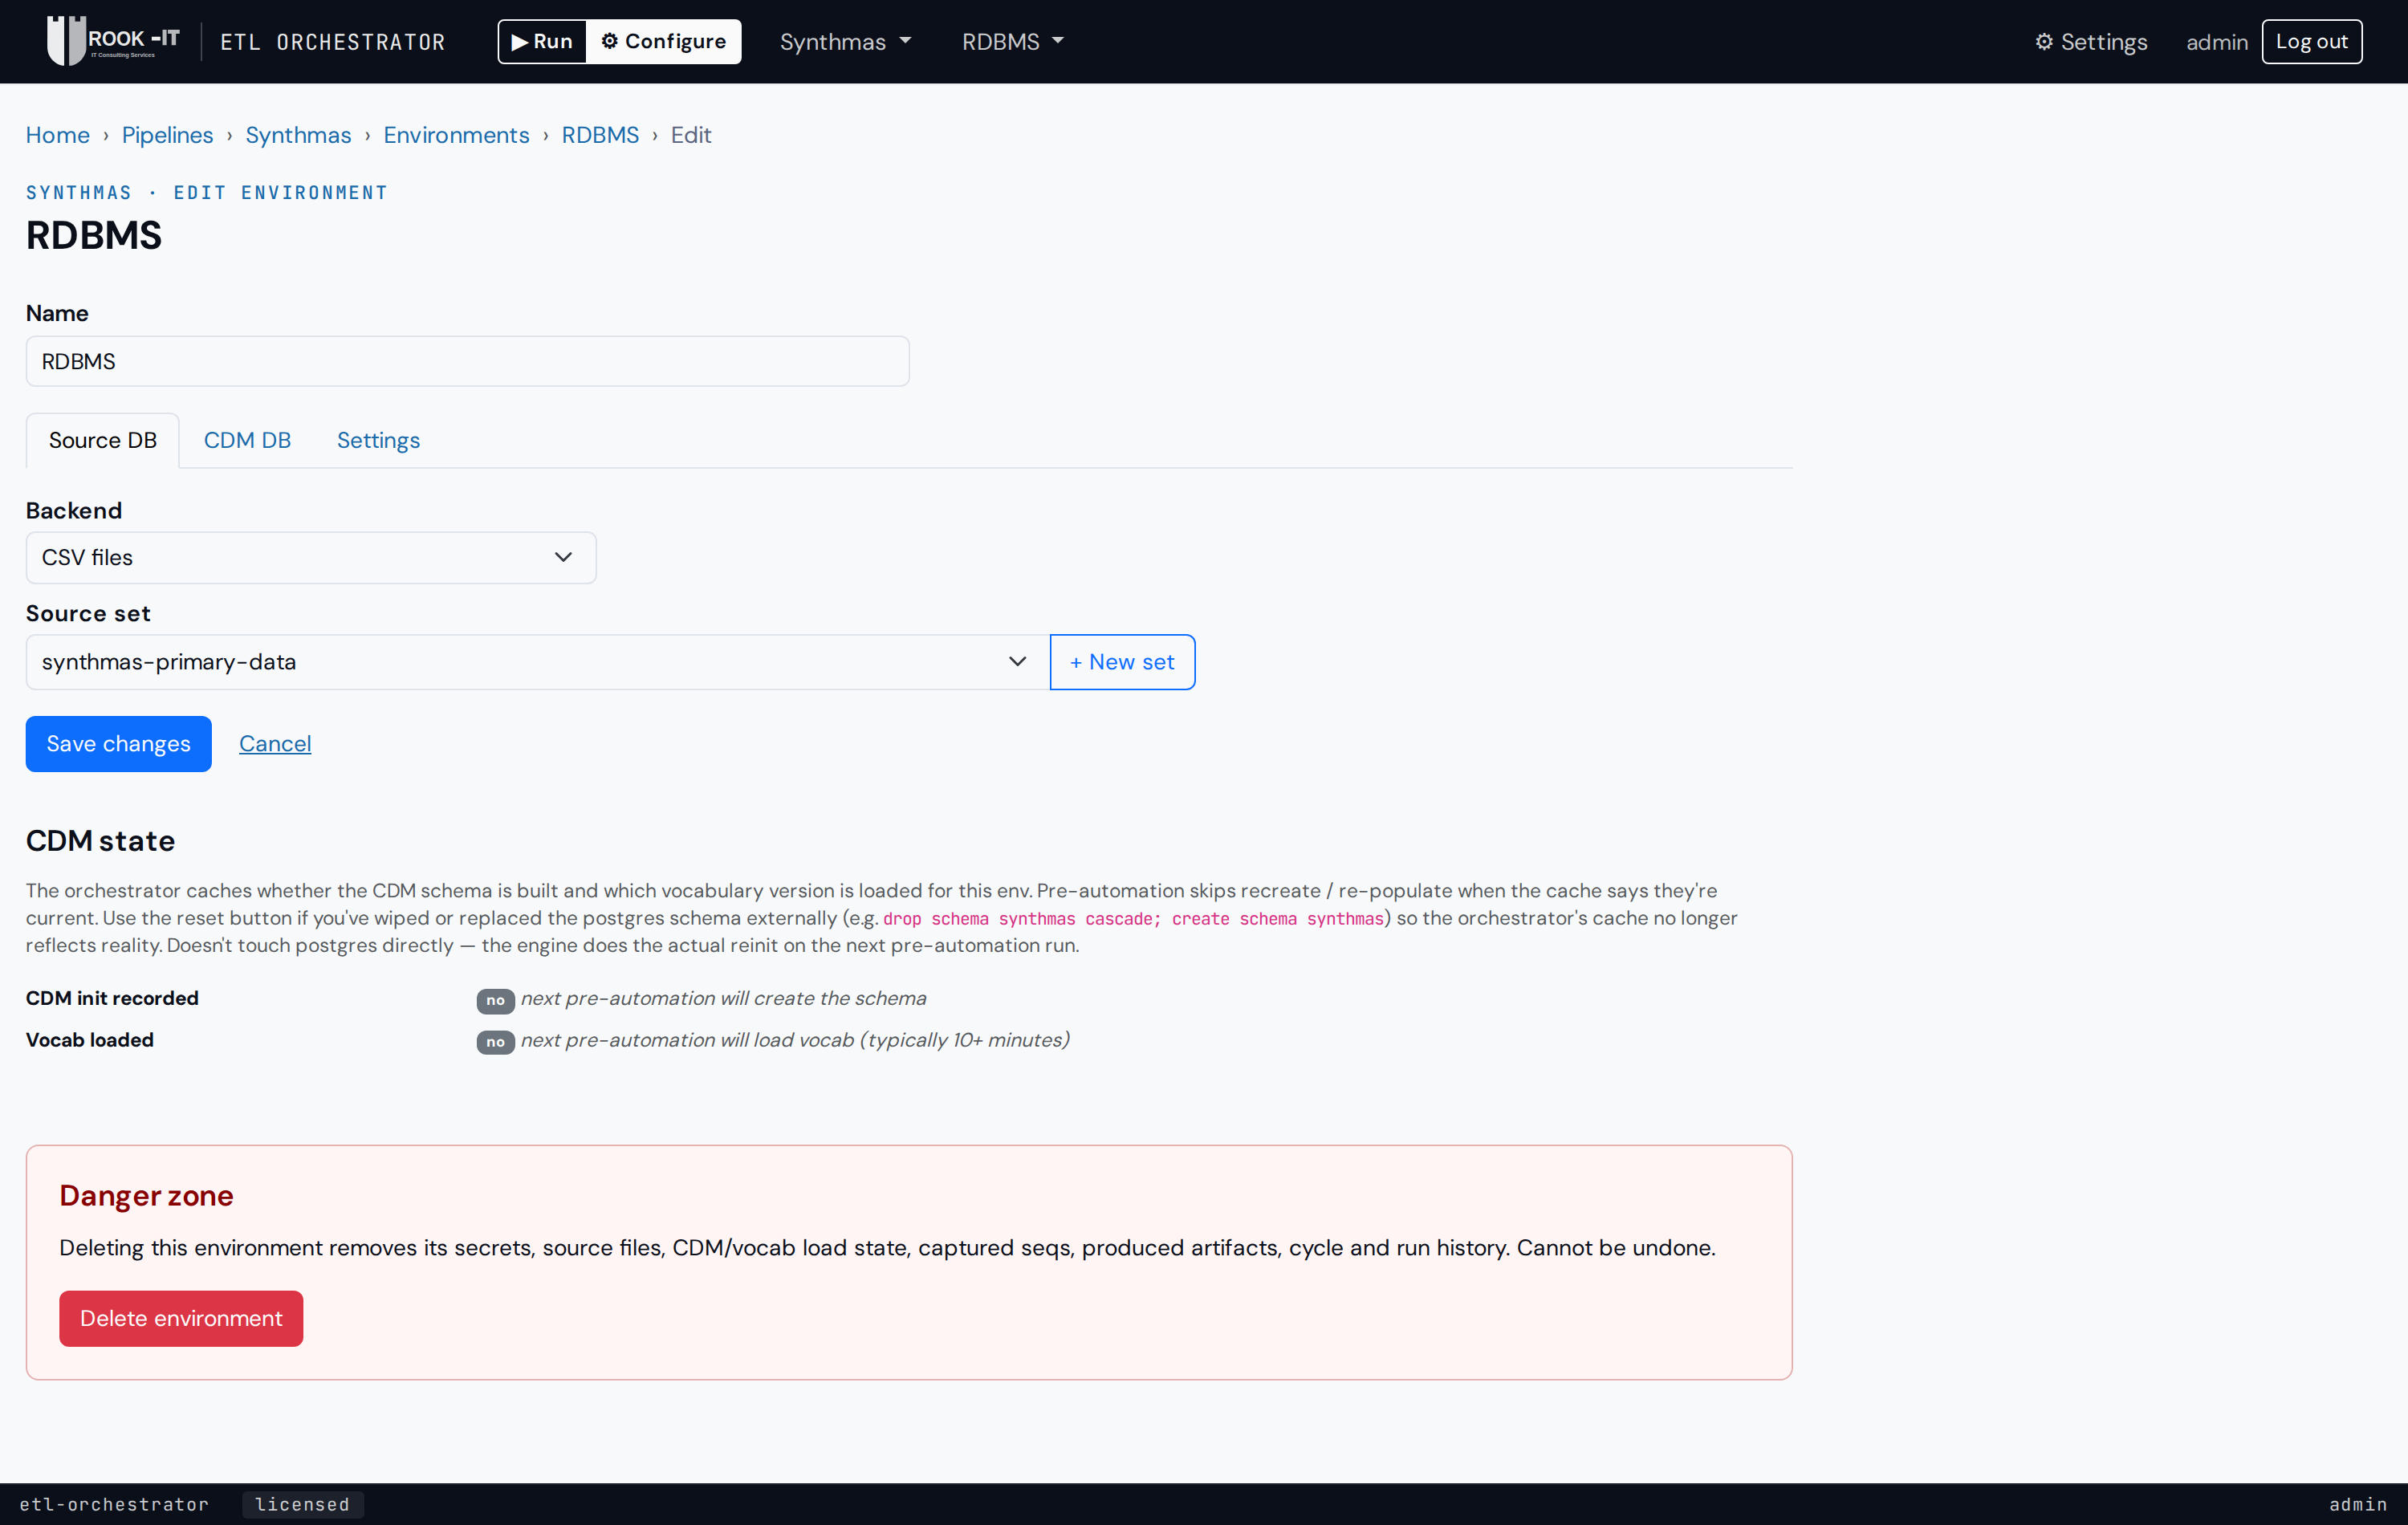Click the 'Synthmas · Edit Environment' subtitle
2408x1525 pixels.
206,192
